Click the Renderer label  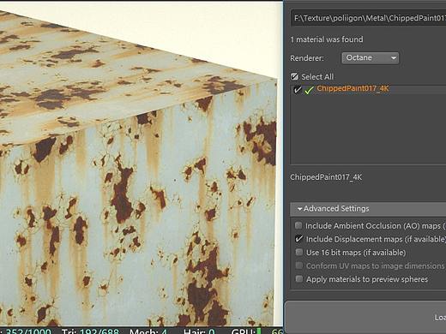tap(307, 58)
